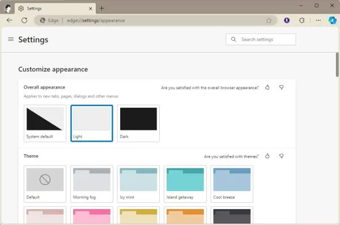Viewport: 340px width, 225px height.
Task: Select the Morning fog theme
Action: pos(92,184)
